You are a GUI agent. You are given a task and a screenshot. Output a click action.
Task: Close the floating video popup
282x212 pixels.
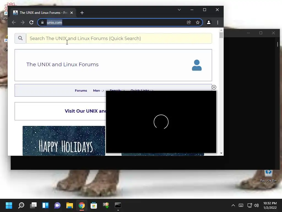[214, 87]
